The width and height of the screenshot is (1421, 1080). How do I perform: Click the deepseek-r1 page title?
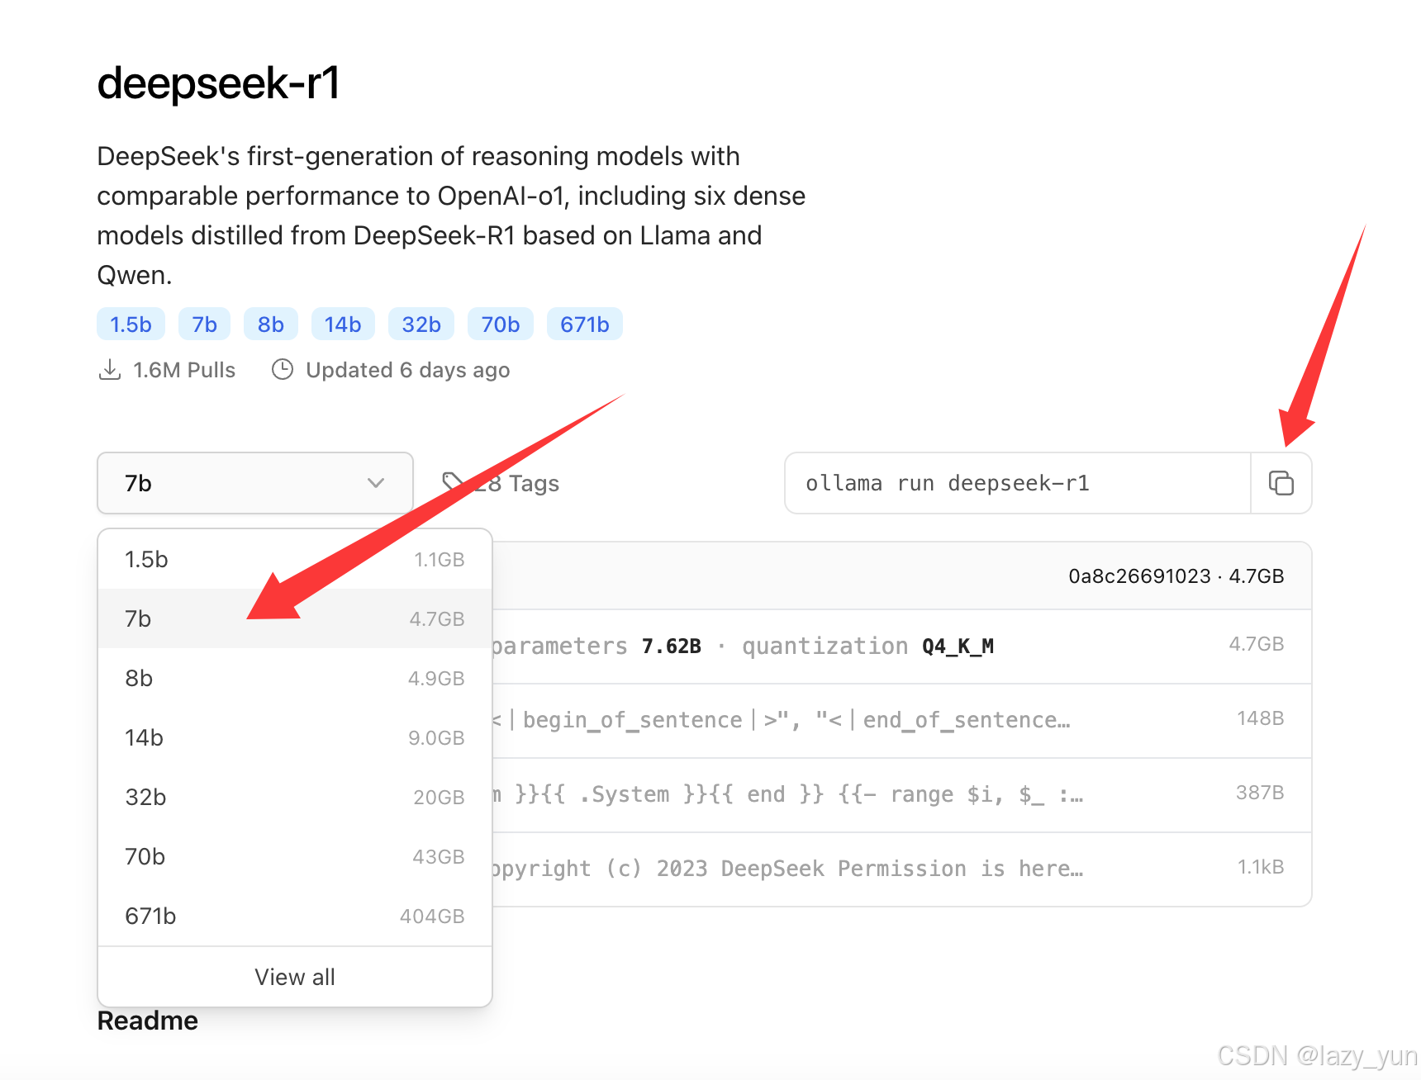219,83
